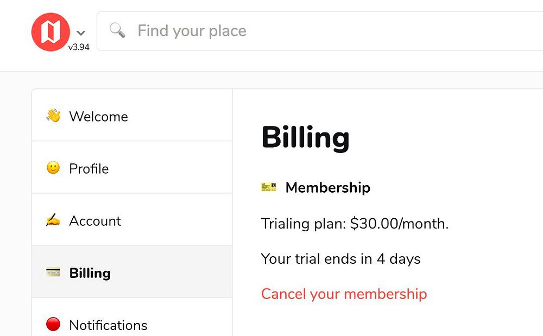Click the waving hand emoji icon
Screen dimensions: 543x336
[x=53, y=116]
